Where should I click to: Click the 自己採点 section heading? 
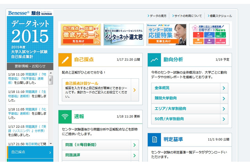pyautogui.click(x=84, y=60)
